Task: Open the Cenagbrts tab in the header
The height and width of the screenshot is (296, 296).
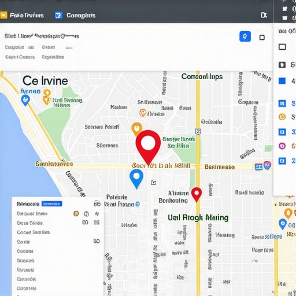Action: tap(81, 16)
